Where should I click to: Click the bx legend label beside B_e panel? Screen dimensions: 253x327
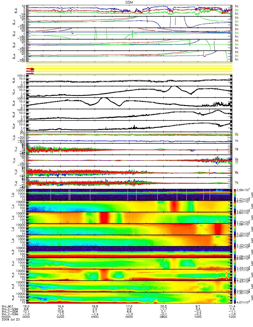[x=236, y=59]
